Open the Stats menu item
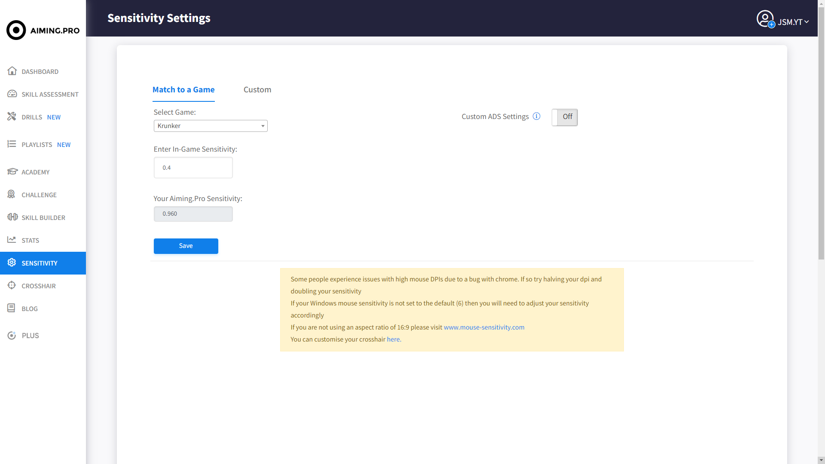The width and height of the screenshot is (825, 464). (30, 240)
